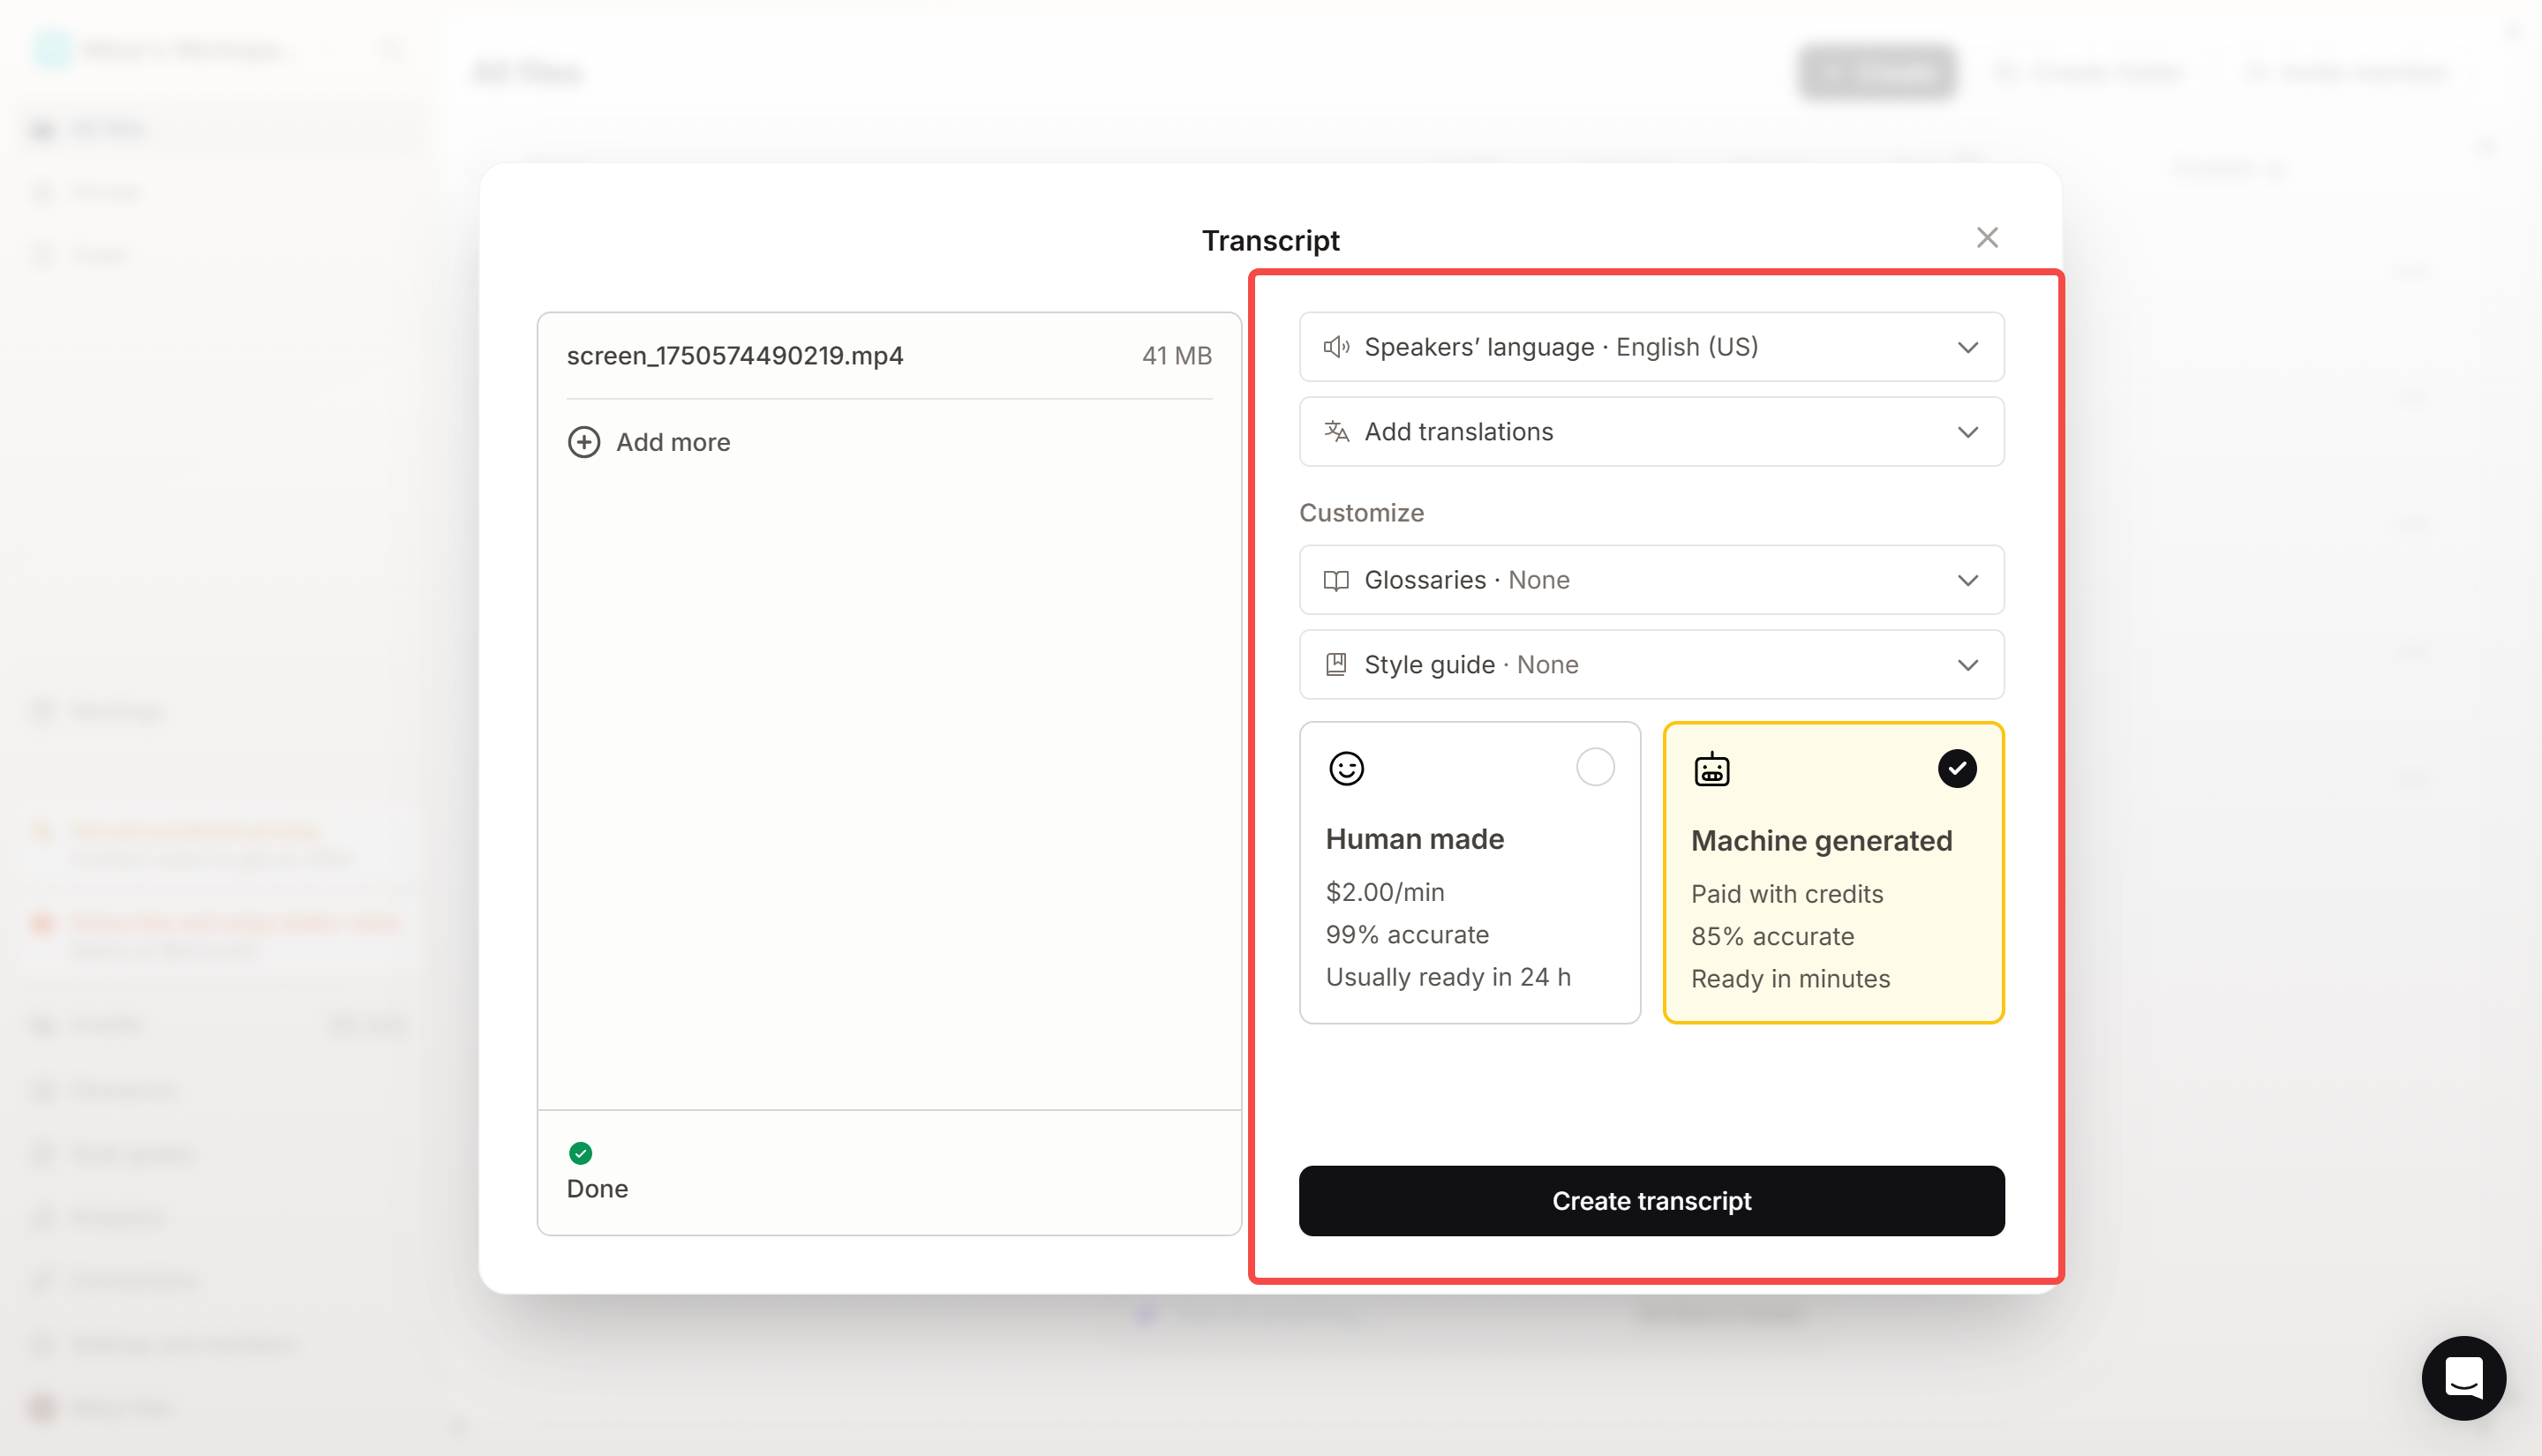Click the smiley icon in Human made card
The height and width of the screenshot is (1456, 2542).
point(1345,768)
